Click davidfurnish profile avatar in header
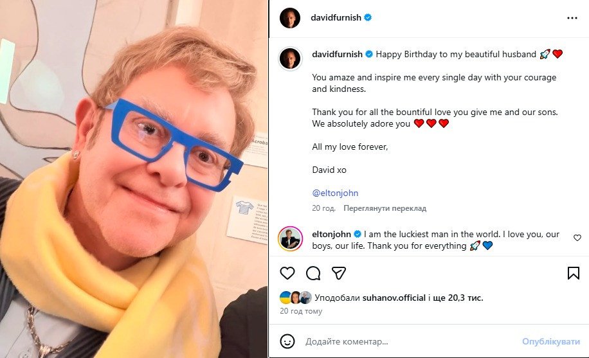This screenshot has height=358, width=589. (x=290, y=18)
